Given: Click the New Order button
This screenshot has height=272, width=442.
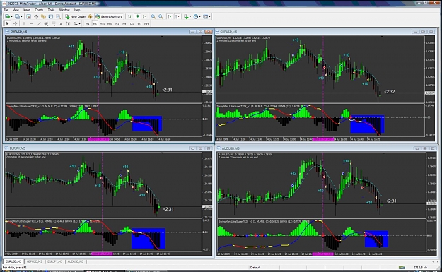Looking at the screenshot, I should tap(75, 17).
